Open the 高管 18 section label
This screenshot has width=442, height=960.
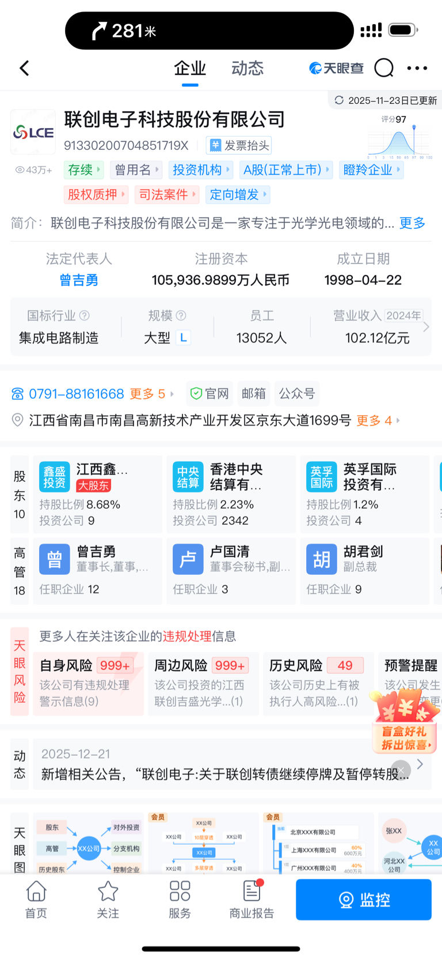tap(20, 571)
